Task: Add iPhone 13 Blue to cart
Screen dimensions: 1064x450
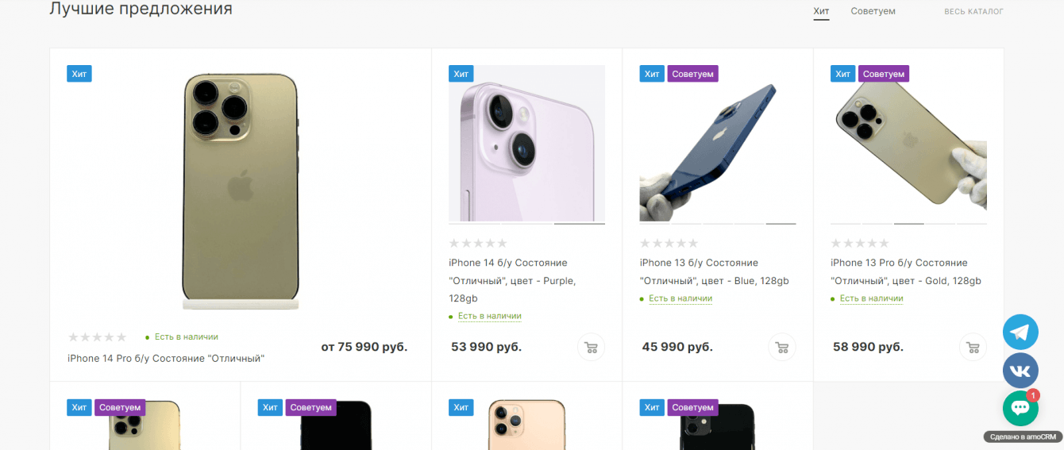Action: 781,347
